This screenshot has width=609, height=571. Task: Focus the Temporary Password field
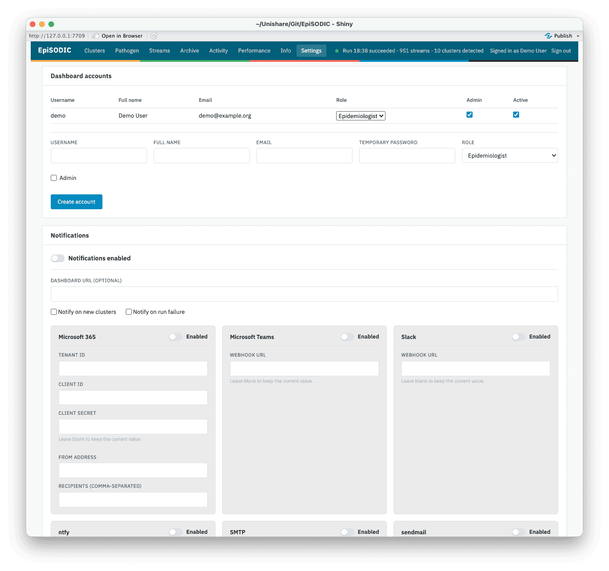coord(407,155)
